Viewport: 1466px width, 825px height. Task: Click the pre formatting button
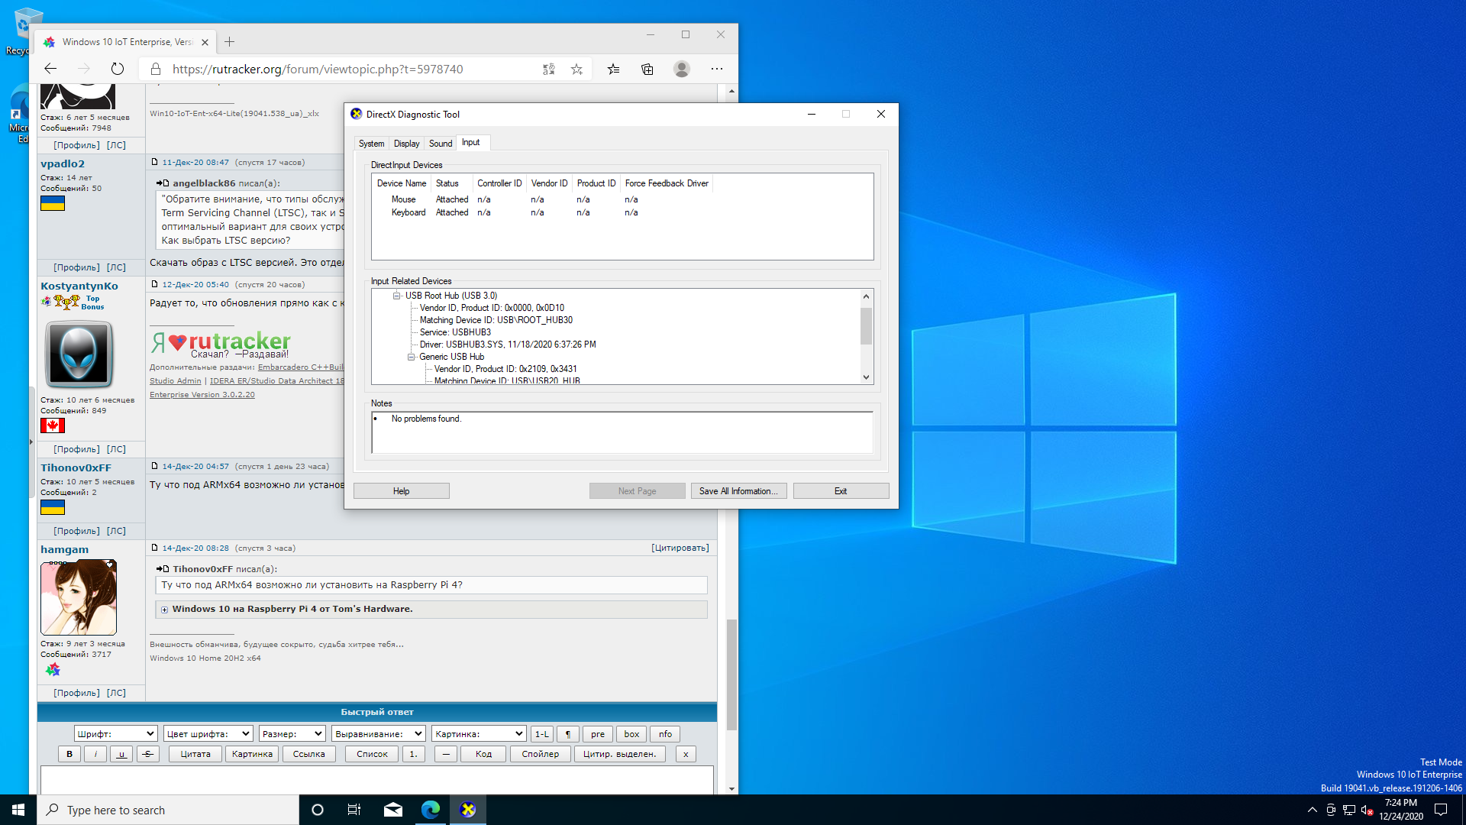[598, 734]
